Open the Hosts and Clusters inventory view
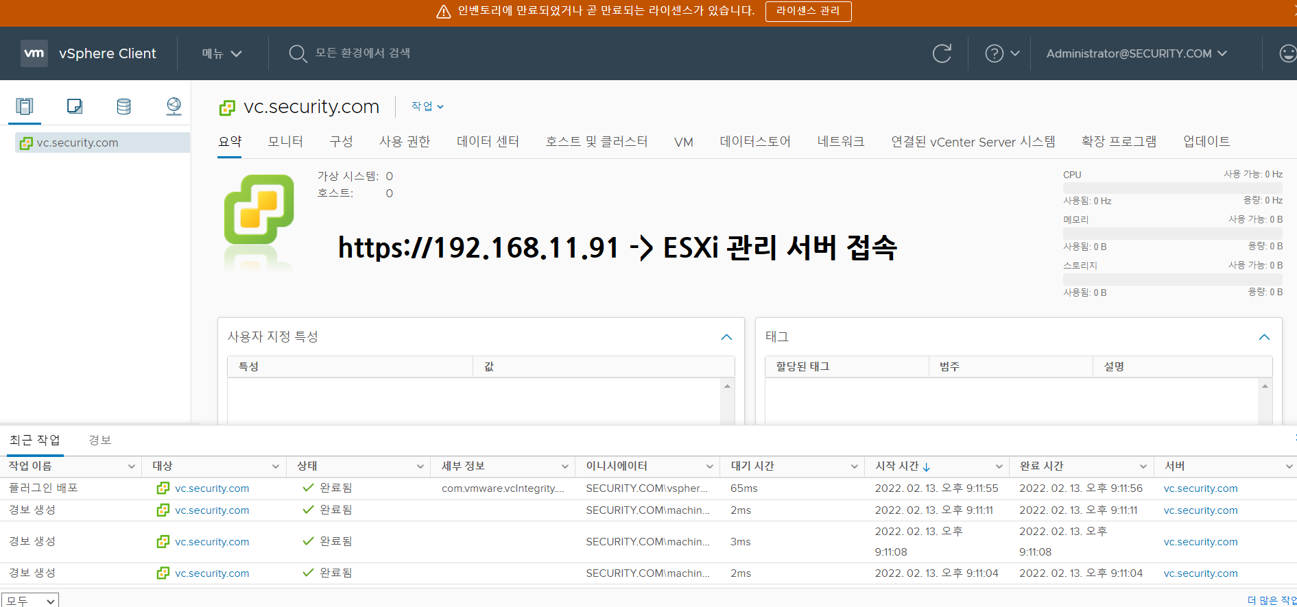1297x607 pixels. (x=25, y=106)
